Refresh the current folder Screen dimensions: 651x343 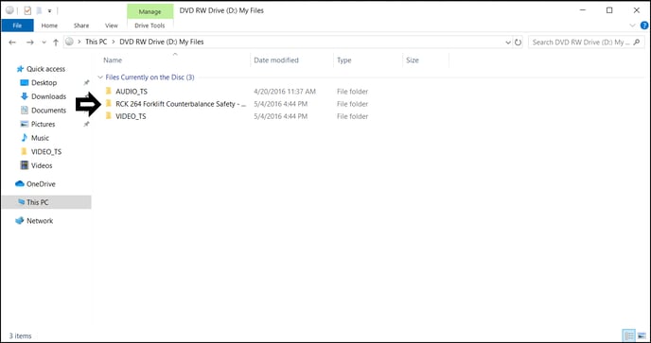pos(518,42)
